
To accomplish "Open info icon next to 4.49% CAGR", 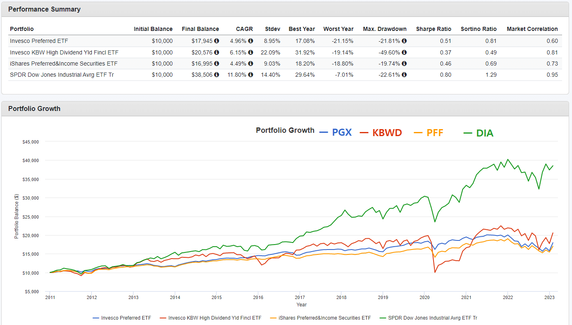I will (250, 64).
